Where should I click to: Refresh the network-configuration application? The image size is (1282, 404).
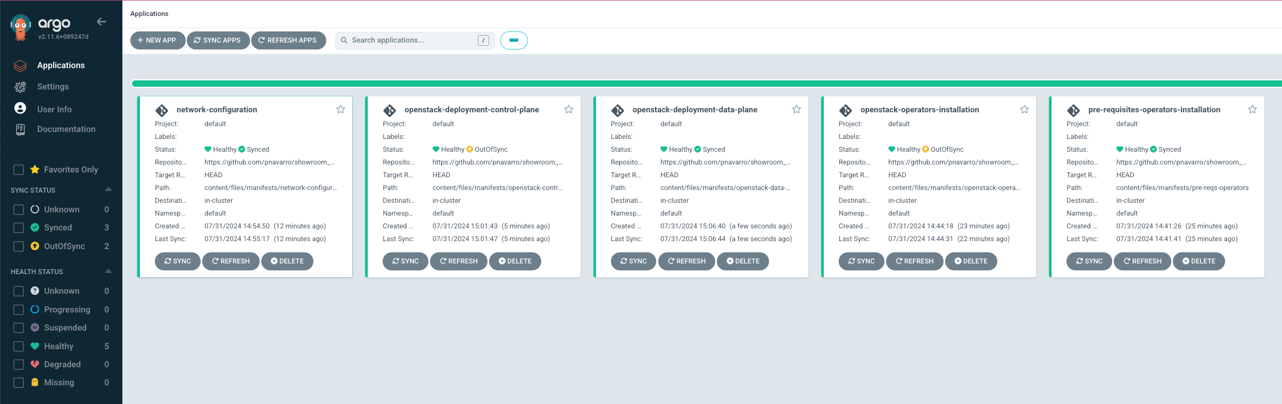(x=230, y=261)
